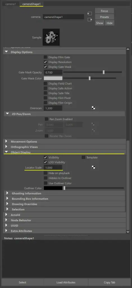Screen dimensions: 132x288
Task: Switch to the camera1 tab
Action: tap(10, 4)
